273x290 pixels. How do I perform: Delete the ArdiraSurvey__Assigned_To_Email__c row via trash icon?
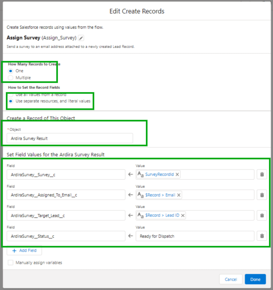point(262,195)
